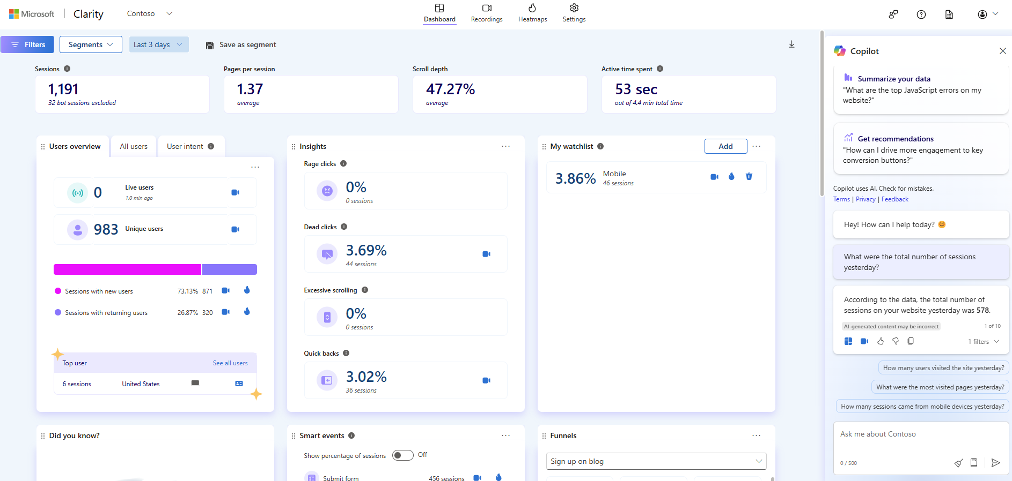
Task: Open the documentation page icon
Action: [949, 14]
